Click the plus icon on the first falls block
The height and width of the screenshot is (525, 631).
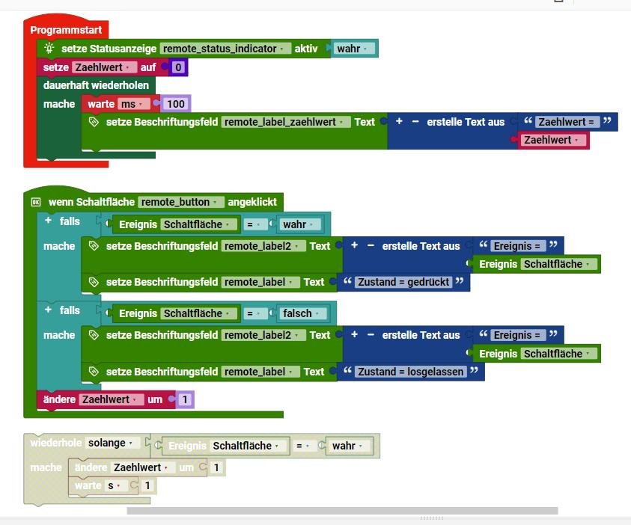tap(48, 221)
